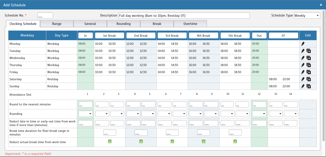Open the Schedule Type dropdown
Image resolution: width=326 pixels, height=157 pixels.
(307, 16)
